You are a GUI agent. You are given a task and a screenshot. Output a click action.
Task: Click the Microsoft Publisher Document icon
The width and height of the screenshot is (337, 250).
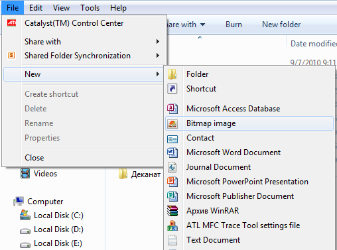[x=172, y=196]
